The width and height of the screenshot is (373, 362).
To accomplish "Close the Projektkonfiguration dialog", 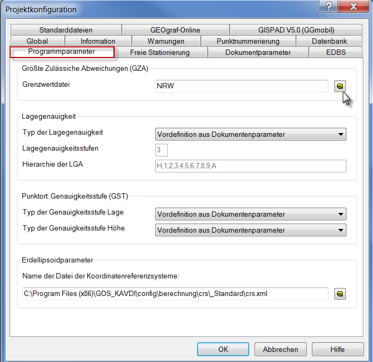I will coord(353,6).
